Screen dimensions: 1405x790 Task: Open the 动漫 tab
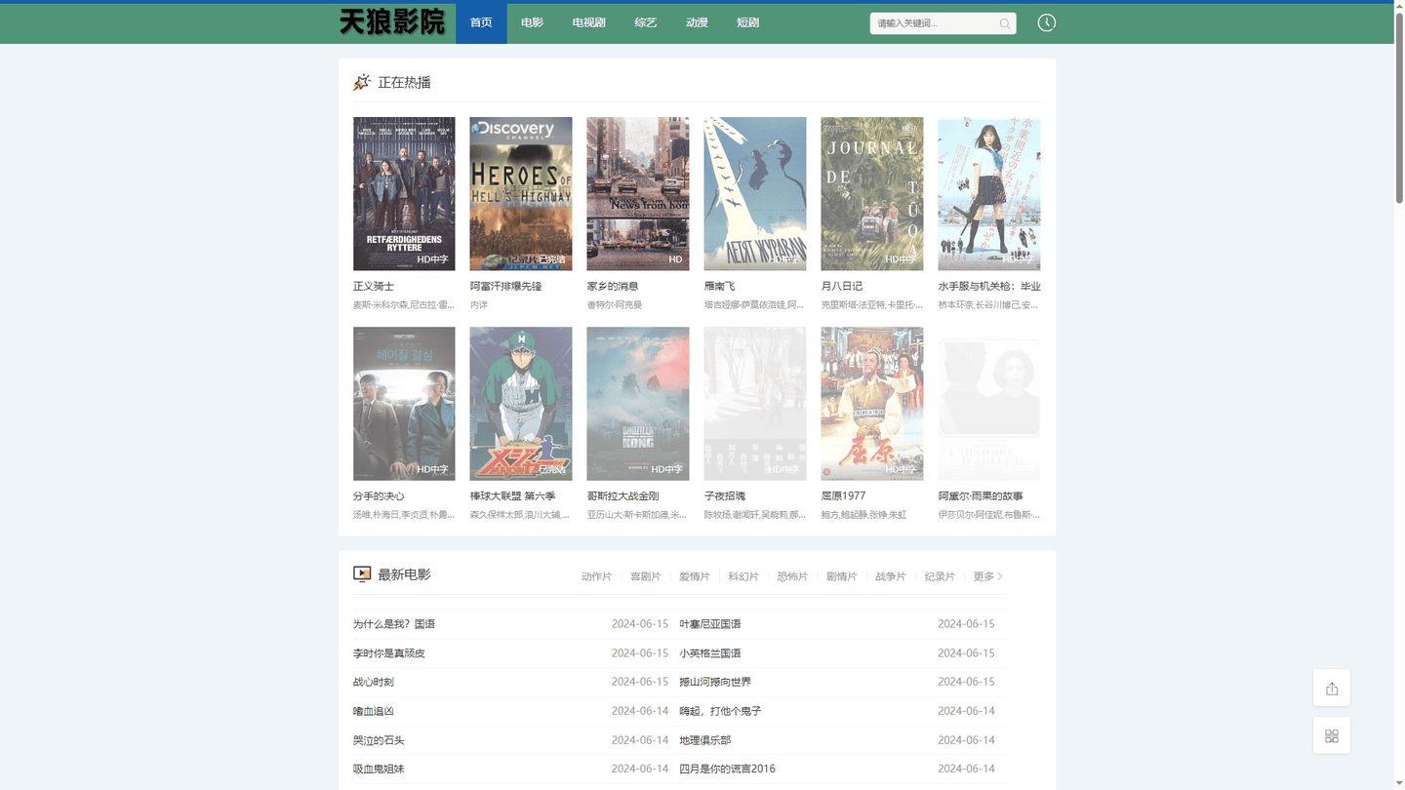click(x=697, y=22)
